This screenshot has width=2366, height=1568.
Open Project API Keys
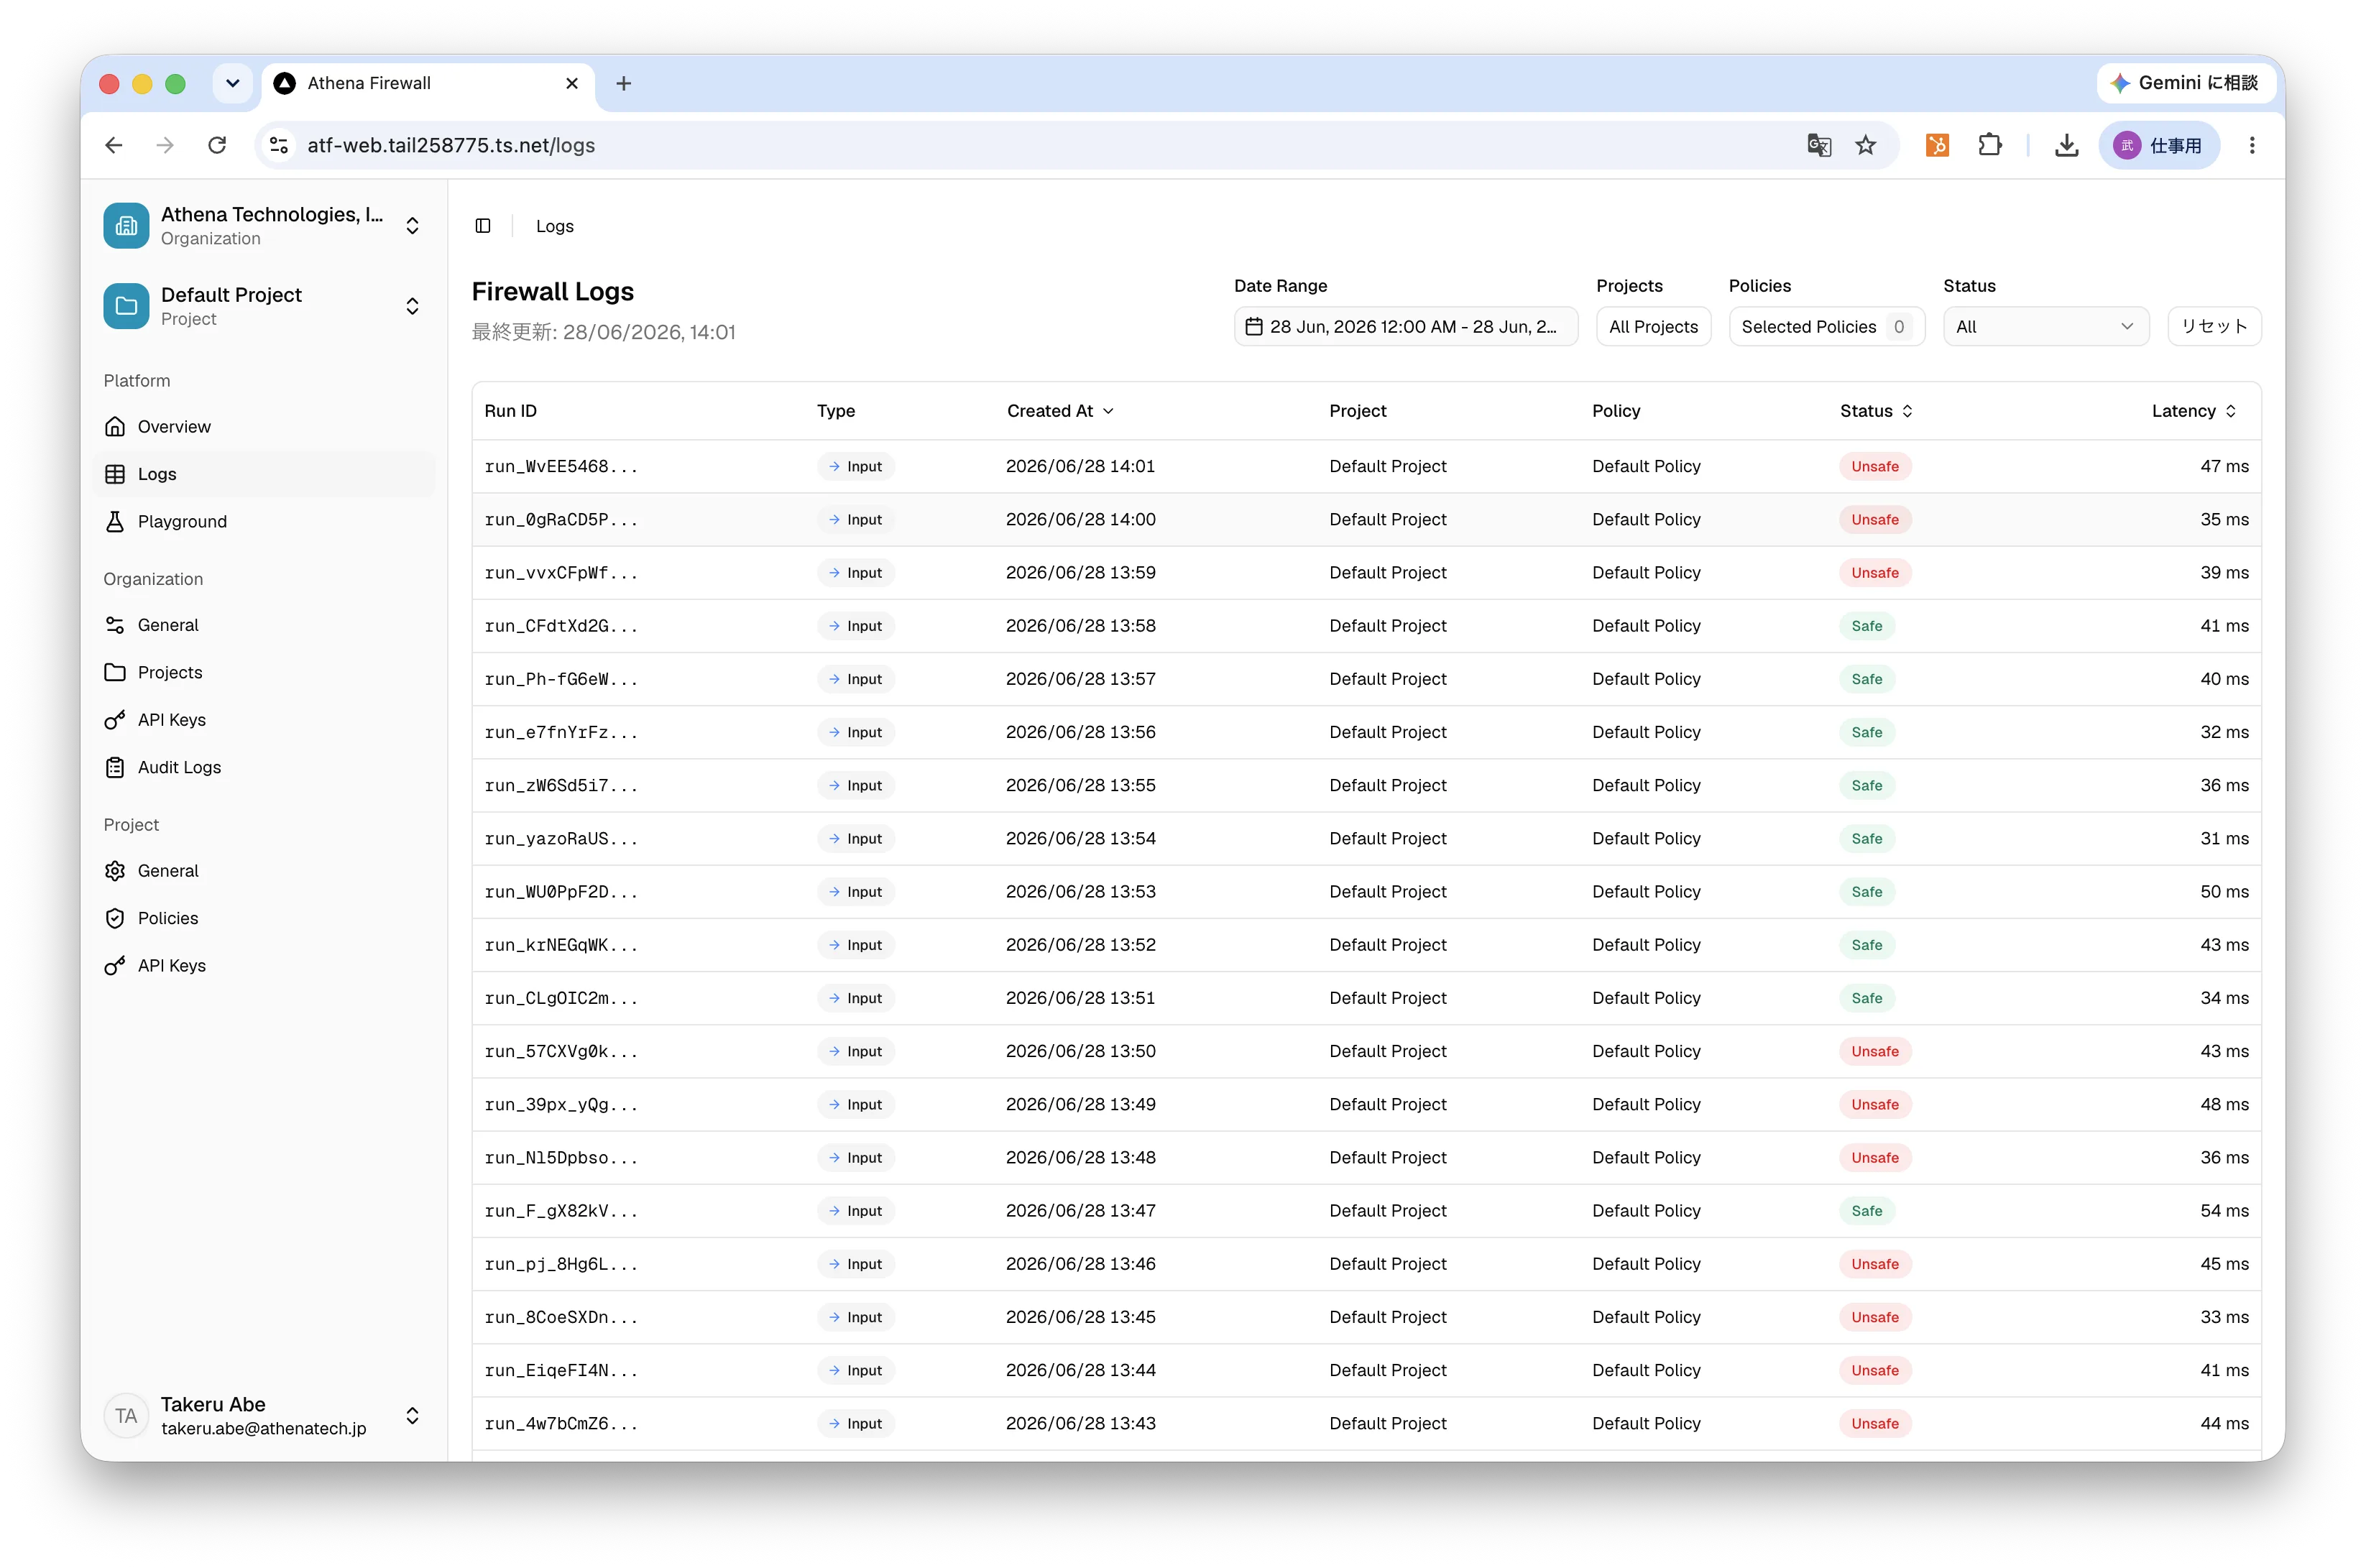point(265,966)
